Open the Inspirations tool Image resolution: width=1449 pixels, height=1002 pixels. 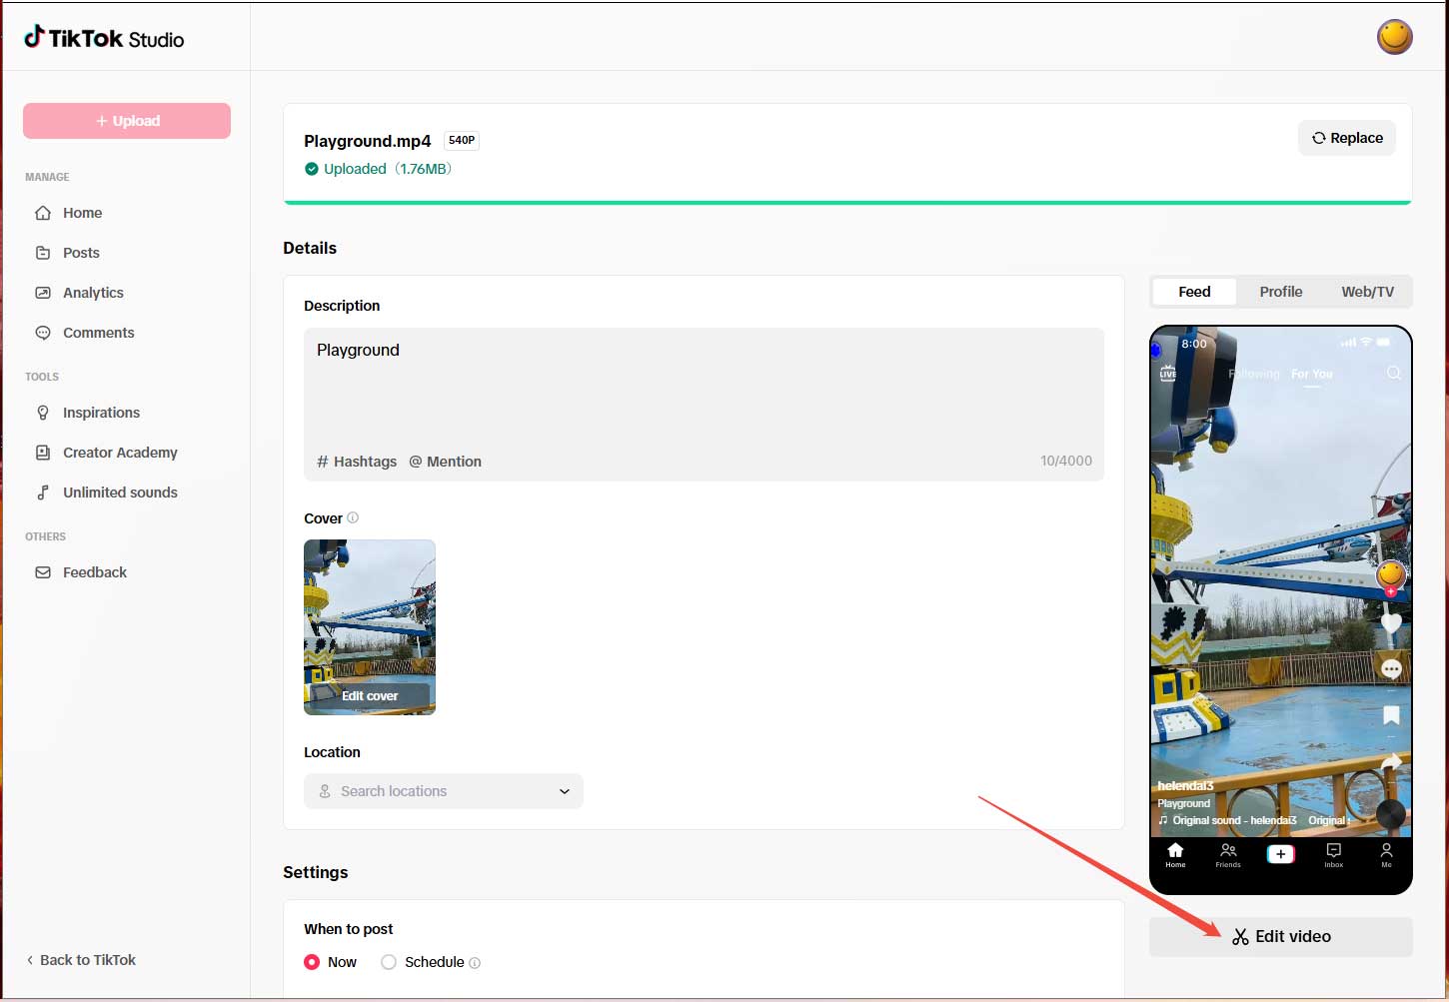(101, 412)
